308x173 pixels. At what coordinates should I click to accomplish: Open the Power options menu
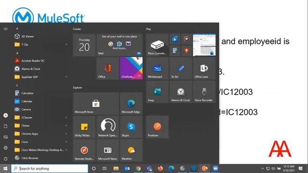[x=5, y=159]
